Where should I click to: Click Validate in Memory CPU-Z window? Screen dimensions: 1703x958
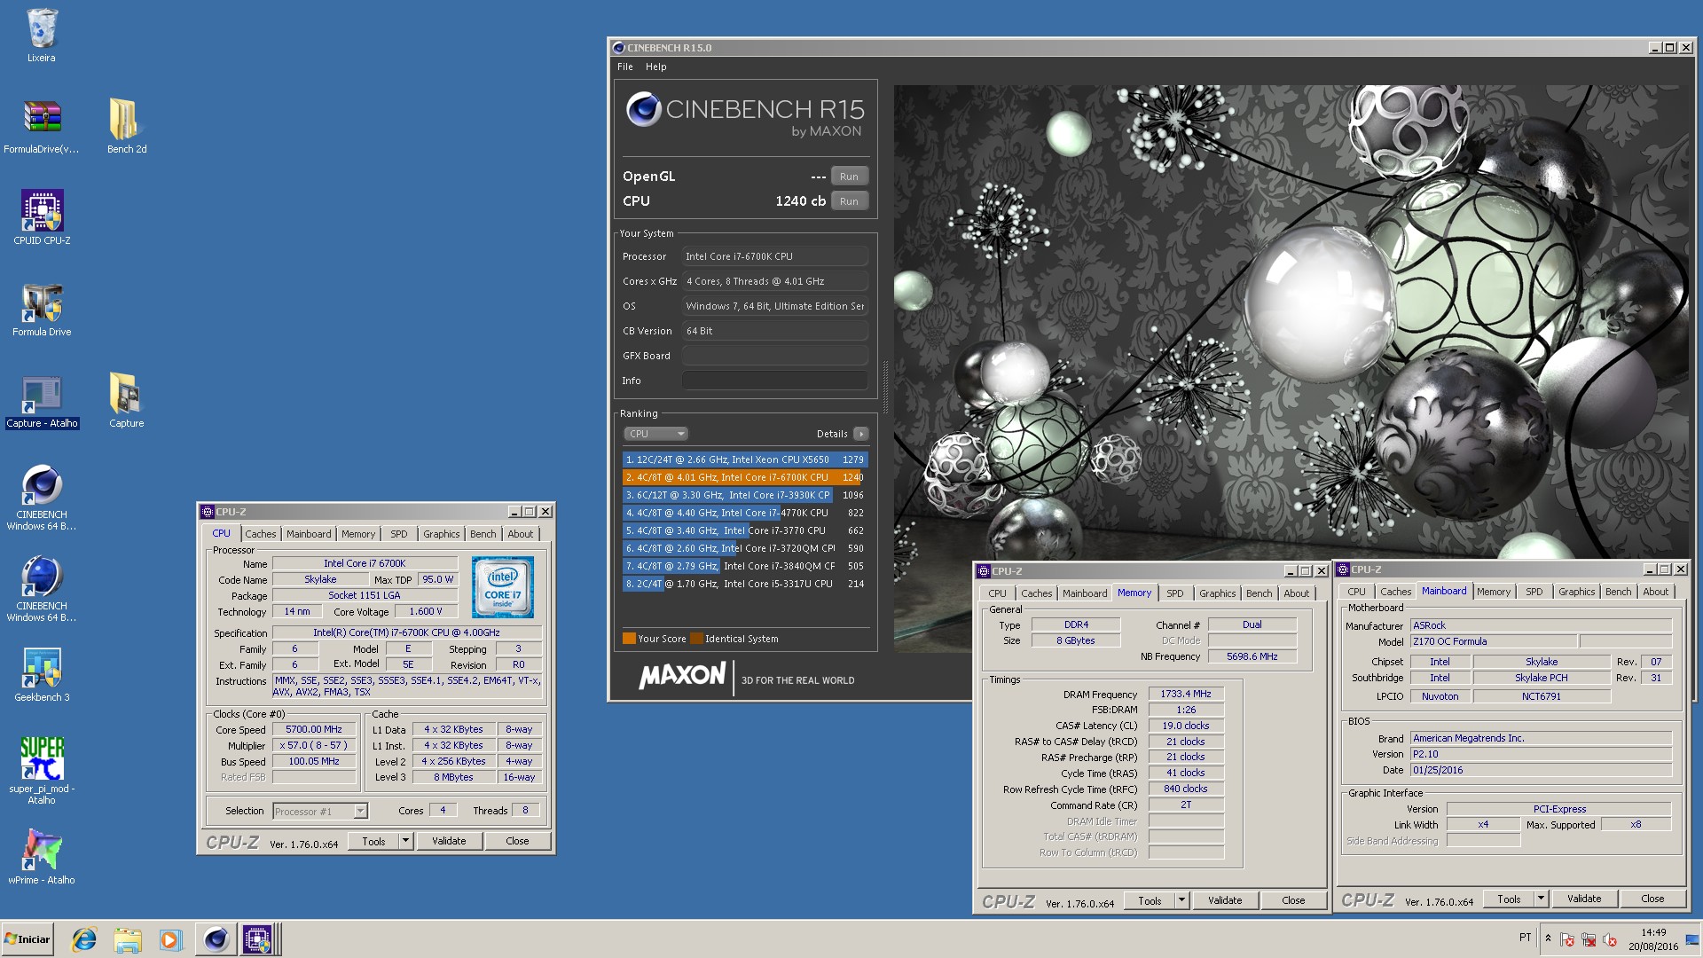coord(1225,900)
